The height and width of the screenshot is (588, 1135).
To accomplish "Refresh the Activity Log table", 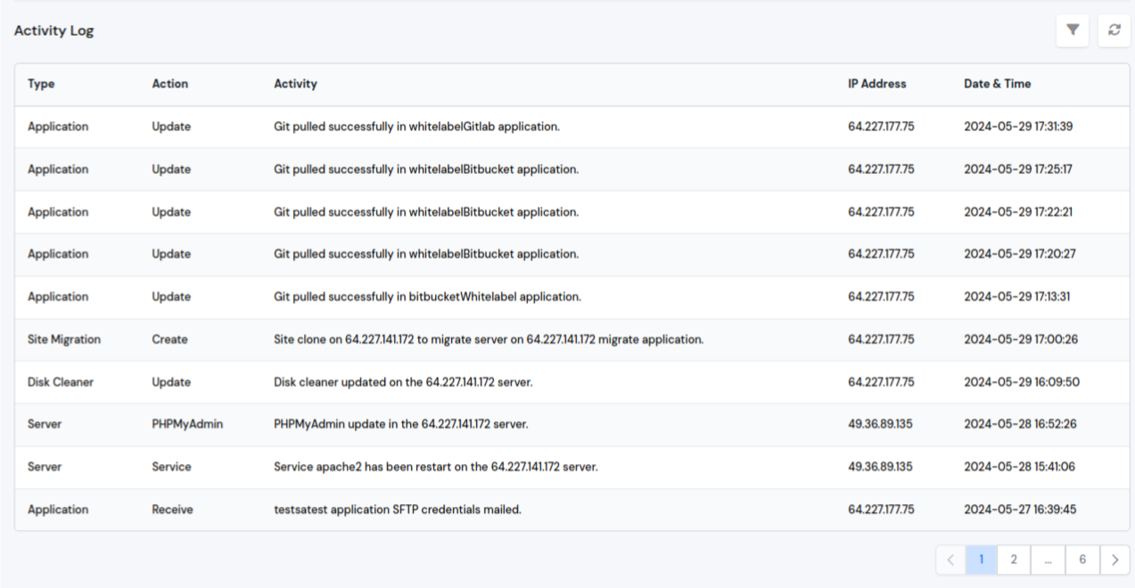I will (1114, 30).
